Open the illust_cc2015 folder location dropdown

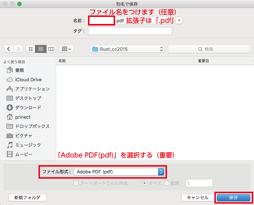tap(127, 49)
